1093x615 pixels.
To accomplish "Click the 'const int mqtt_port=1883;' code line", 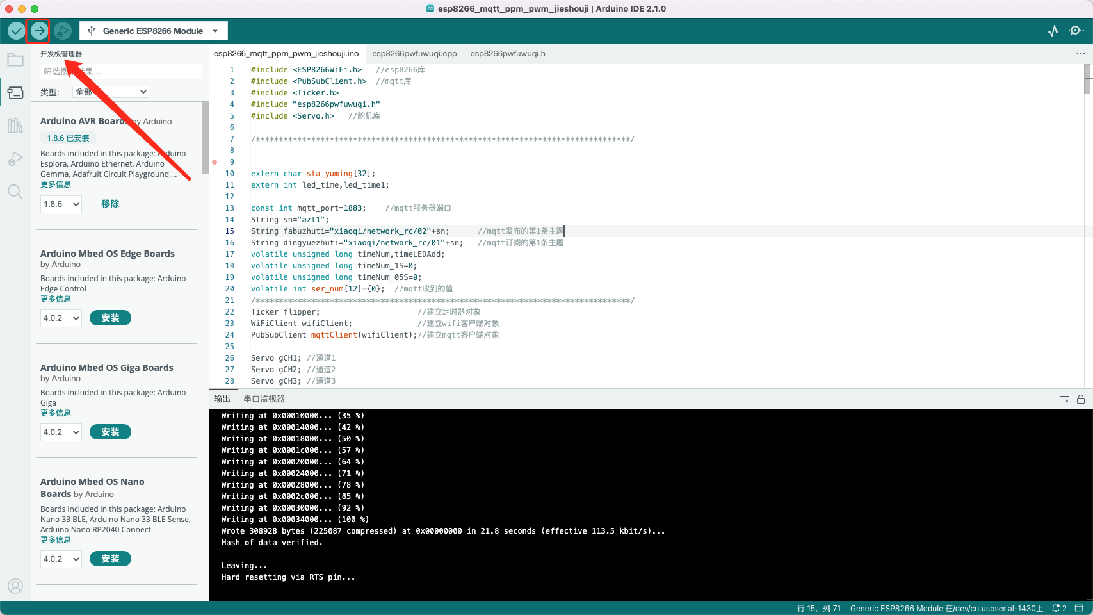I will [x=308, y=208].
